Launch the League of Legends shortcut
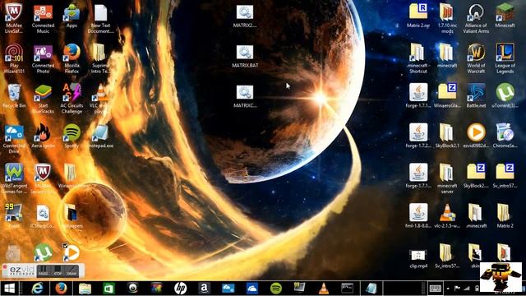This screenshot has width=526, height=296. pos(505,58)
